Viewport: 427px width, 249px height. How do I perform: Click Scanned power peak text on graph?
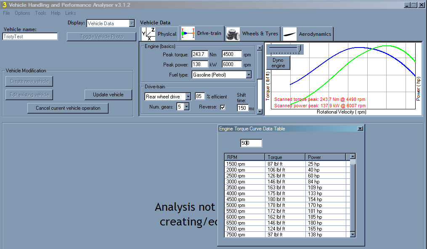320,106
